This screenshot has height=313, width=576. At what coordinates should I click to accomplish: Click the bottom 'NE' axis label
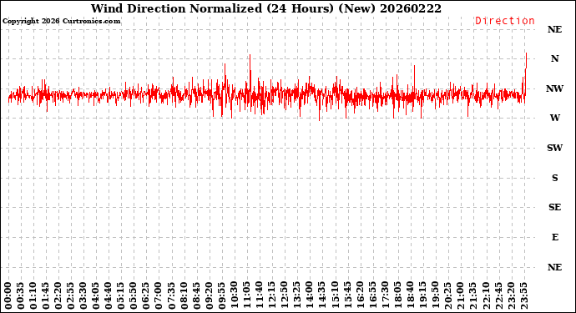click(554, 267)
